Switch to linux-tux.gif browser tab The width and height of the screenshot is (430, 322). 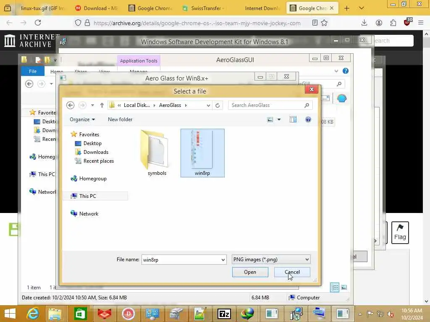point(42,8)
